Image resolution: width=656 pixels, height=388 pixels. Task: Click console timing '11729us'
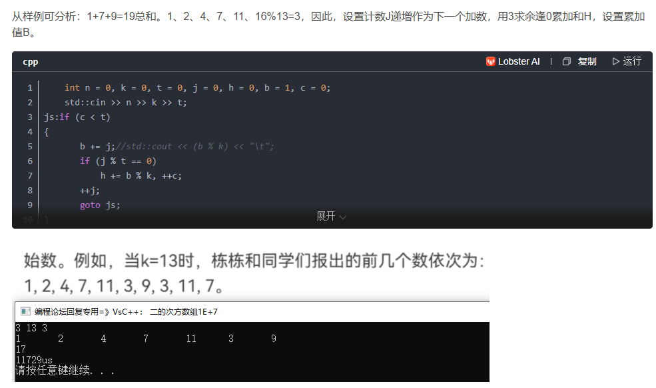pos(34,360)
